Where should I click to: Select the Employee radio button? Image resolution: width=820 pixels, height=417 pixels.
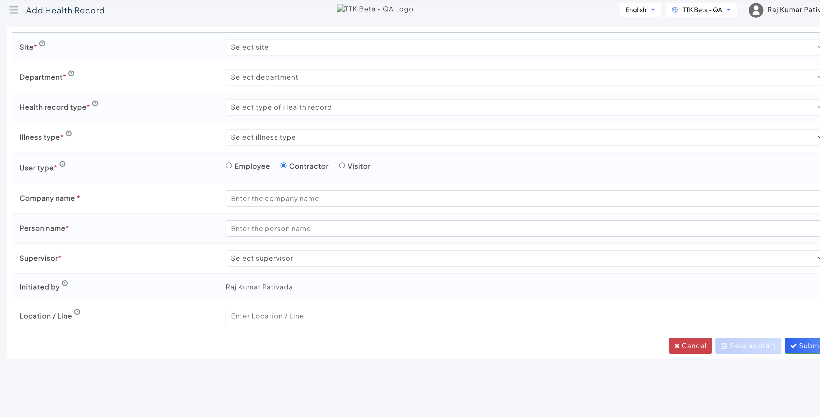[229, 166]
